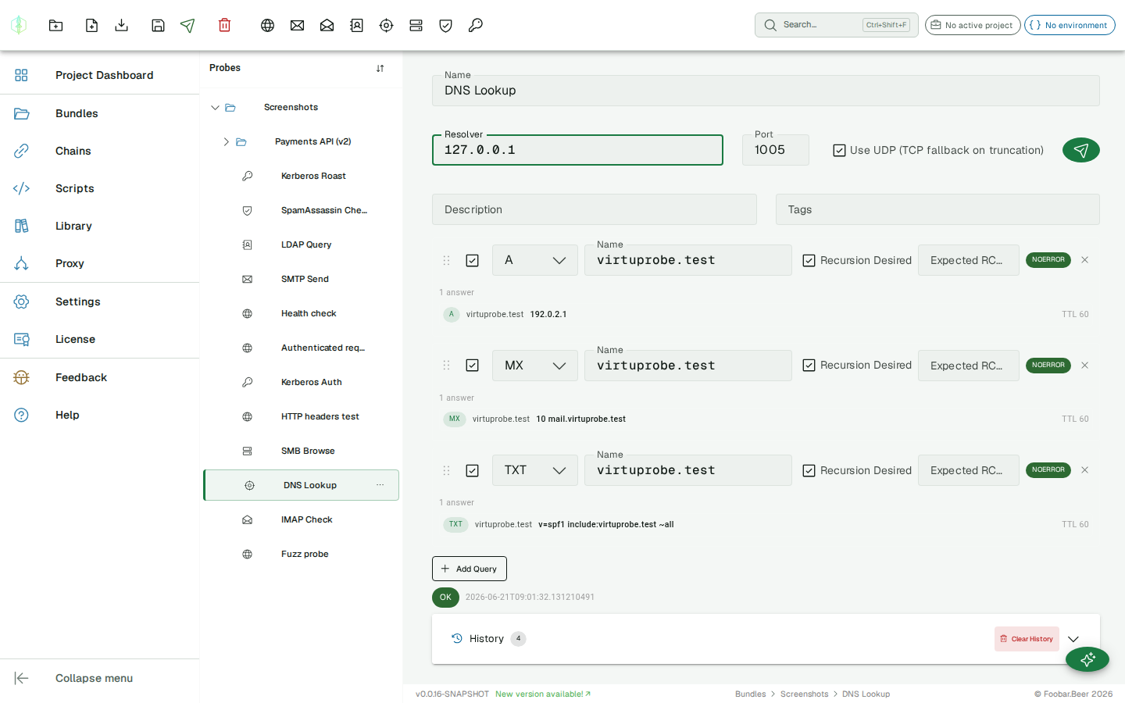
Task: Open the A record type dropdown
Action: pos(535,260)
